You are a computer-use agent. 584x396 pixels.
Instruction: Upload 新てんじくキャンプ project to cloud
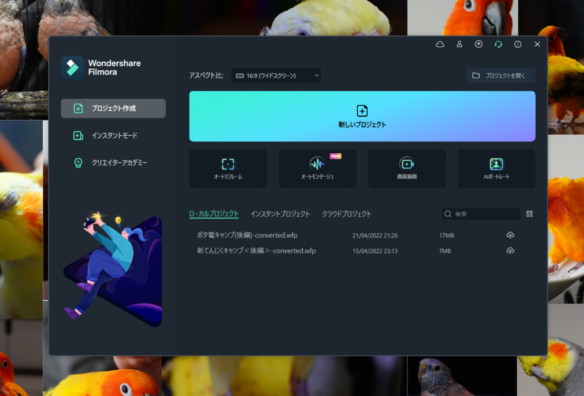510,251
